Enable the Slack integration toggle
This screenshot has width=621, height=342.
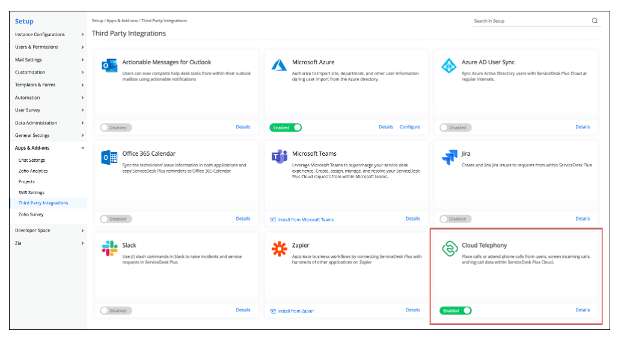click(115, 311)
